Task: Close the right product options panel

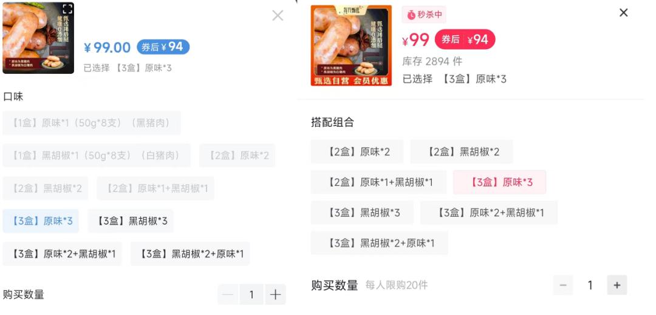Action: (x=623, y=13)
